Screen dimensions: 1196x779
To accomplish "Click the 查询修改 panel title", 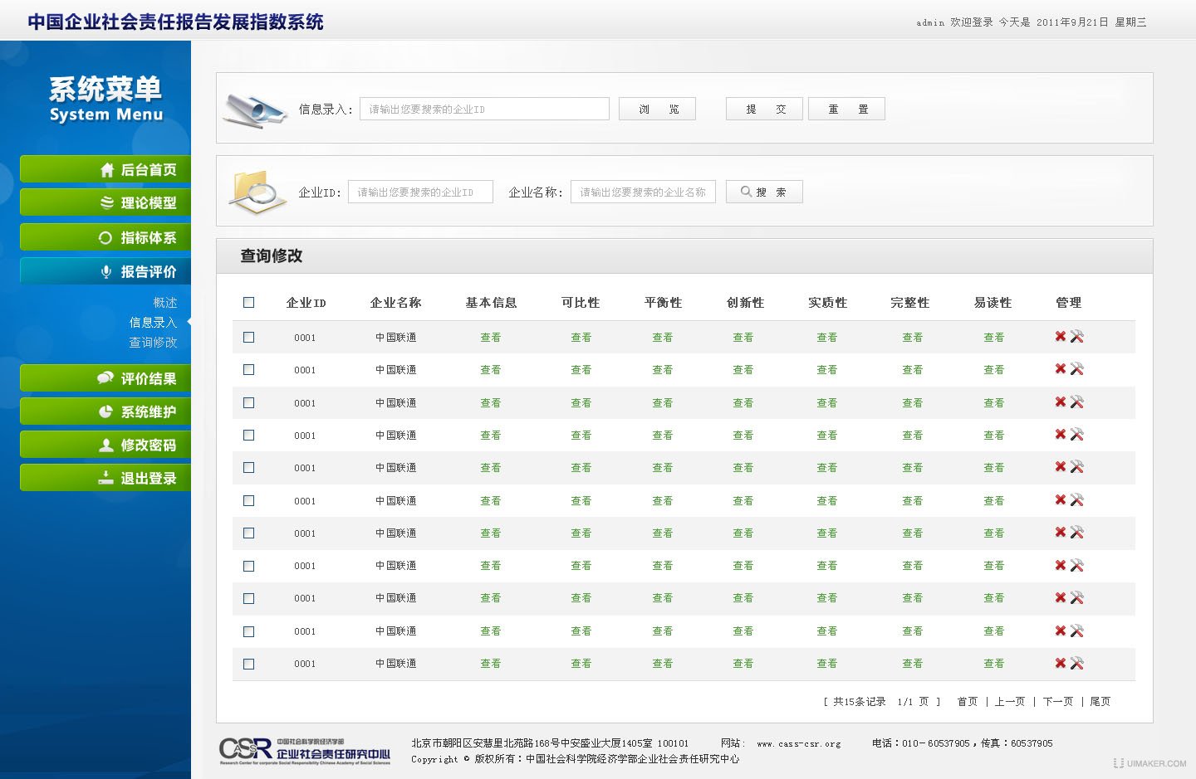I will point(272,256).
